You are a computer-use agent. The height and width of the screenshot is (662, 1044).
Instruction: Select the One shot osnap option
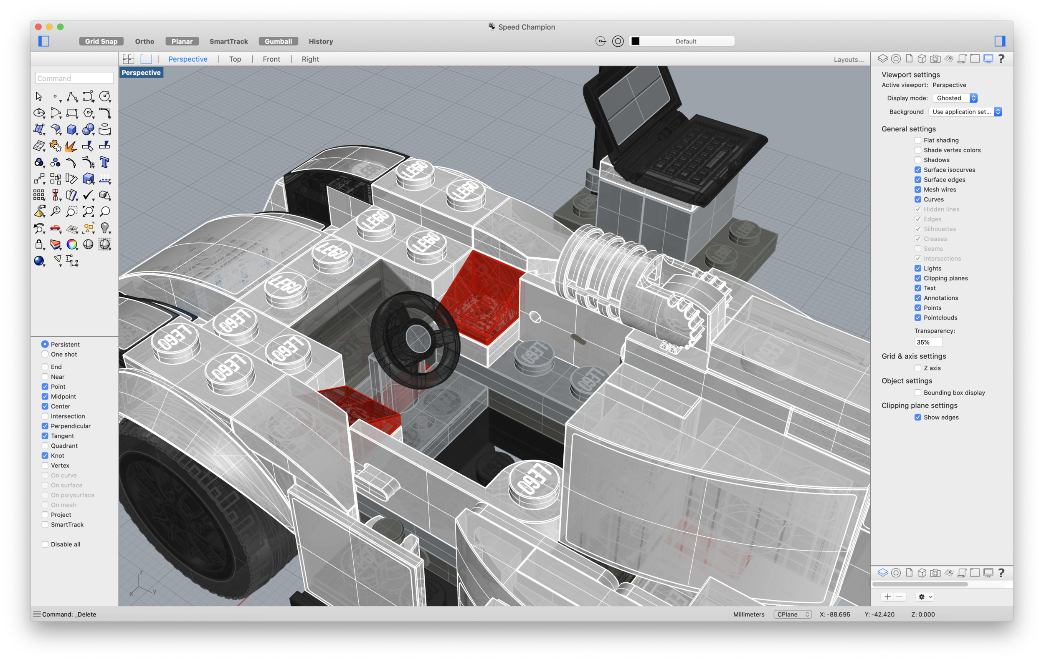pos(45,354)
